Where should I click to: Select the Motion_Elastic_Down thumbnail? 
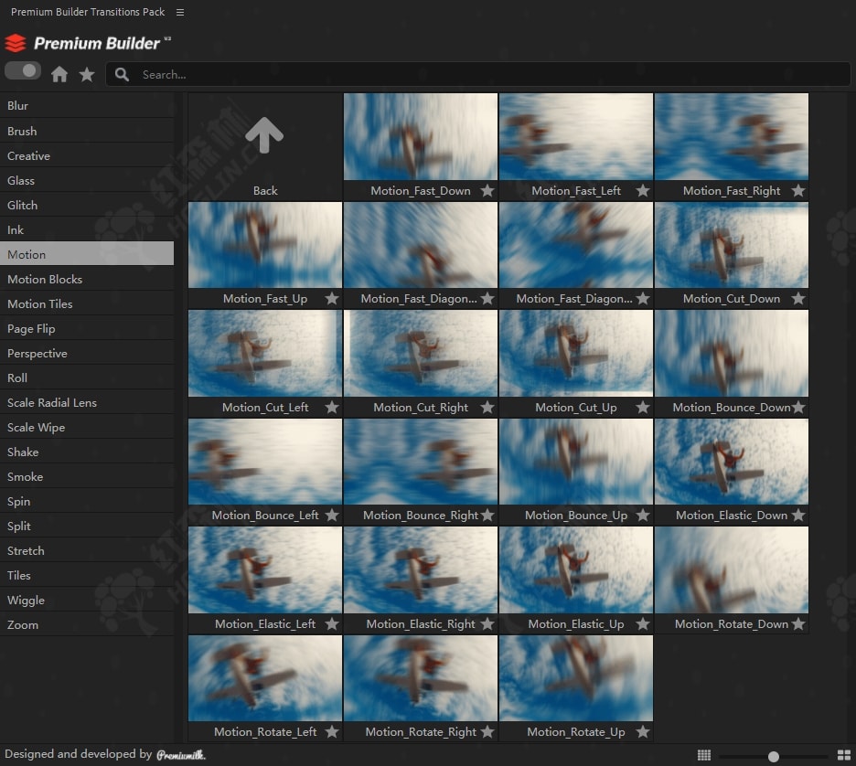732,462
